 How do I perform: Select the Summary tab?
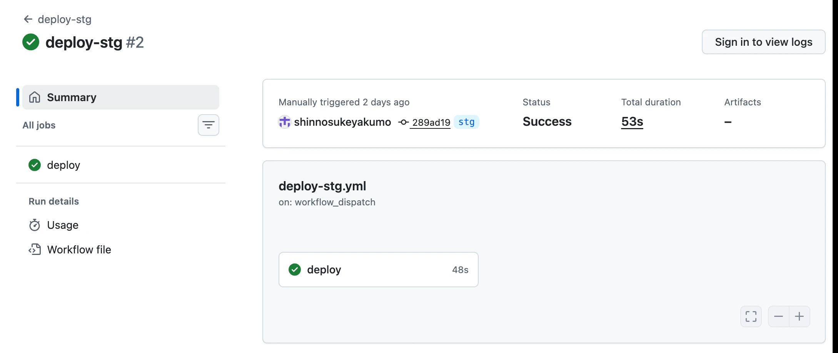pos(121,97)
